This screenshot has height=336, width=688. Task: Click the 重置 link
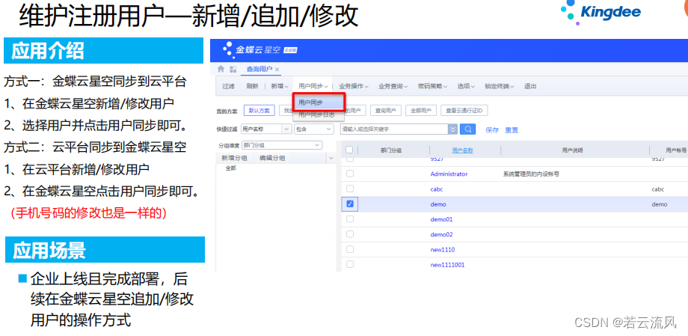[512, 130]
